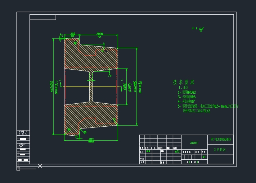256x183 pixels.
Task: Click the title block cell reading 07.3
Action: [177, 151]
